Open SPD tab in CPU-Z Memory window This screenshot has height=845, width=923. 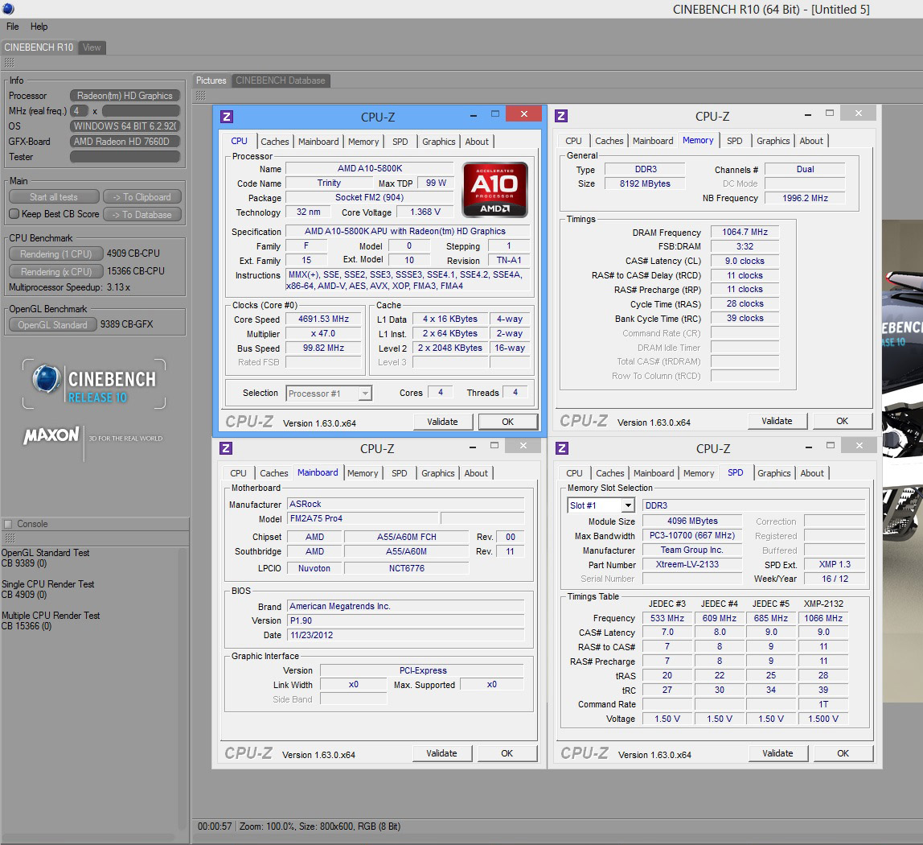pyautogui.click(x=735, y=141)
